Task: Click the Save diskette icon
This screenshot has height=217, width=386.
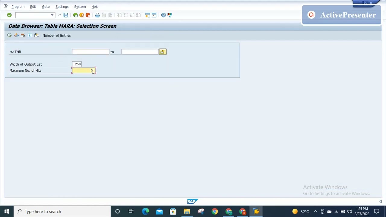Action: [x=66, y=15]
